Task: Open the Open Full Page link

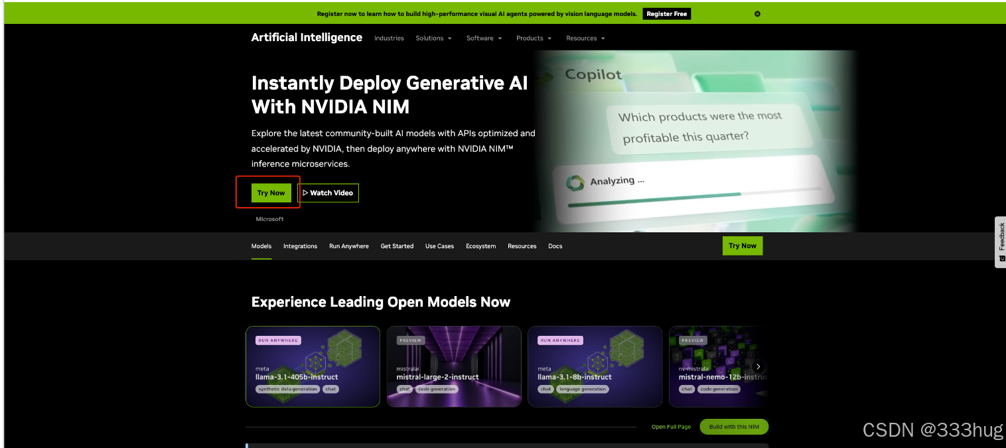Action: [x=671, y=427]
